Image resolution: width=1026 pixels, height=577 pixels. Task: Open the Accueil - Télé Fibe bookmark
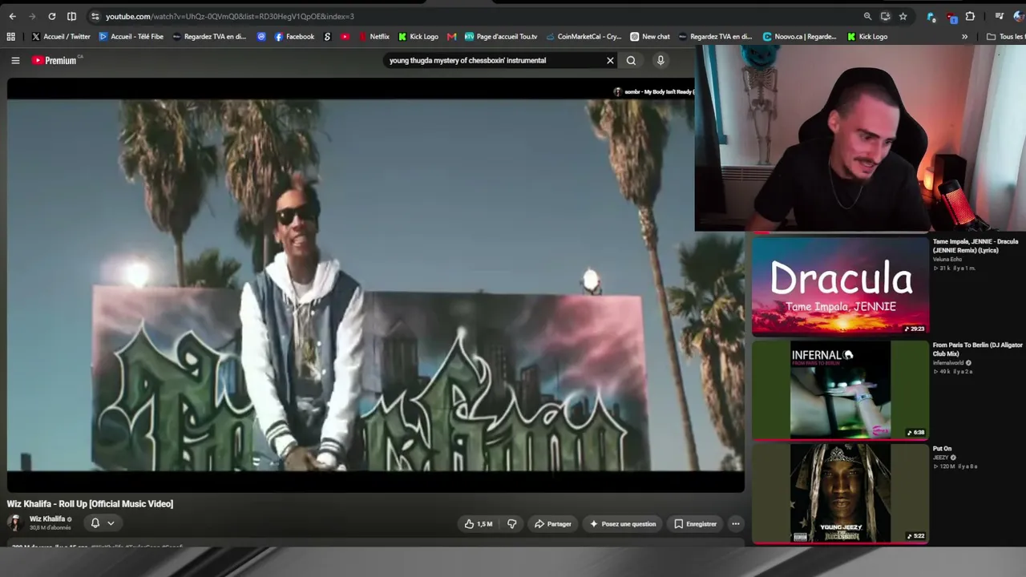pos(131,36)
